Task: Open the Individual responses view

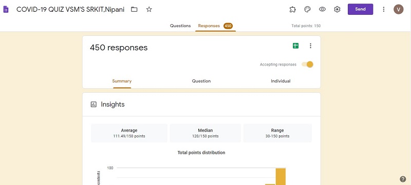Action: [x=281, y=81]
